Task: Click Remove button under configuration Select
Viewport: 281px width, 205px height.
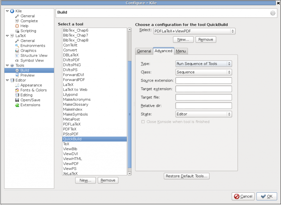Action: pyautogui.click(x=206, y=39)
